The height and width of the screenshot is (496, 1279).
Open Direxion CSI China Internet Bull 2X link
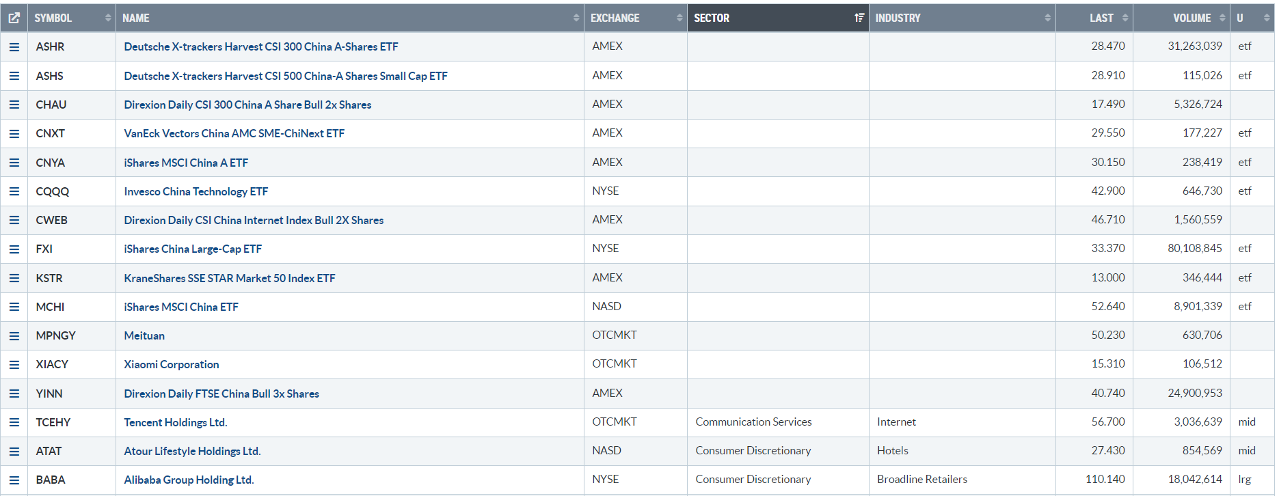click(x=254, y=220)
